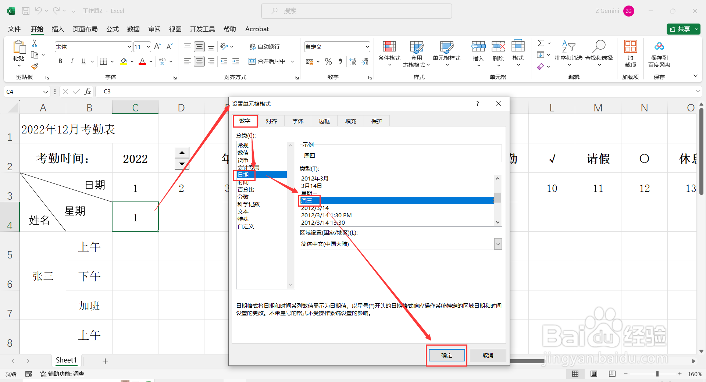Click the 确定 button
706x382 pixels.
[446, 355]
